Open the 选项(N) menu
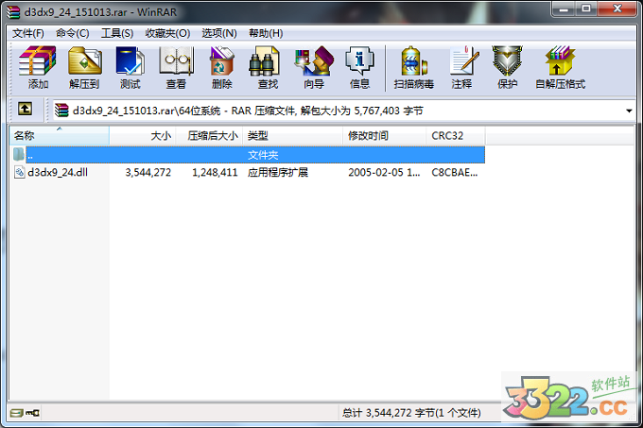The image size is (643, 428). [219, 33]
